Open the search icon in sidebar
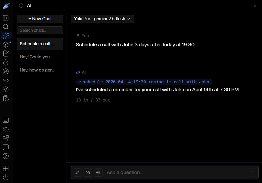This screenshot has width=262, height=183. click(6, 27)
